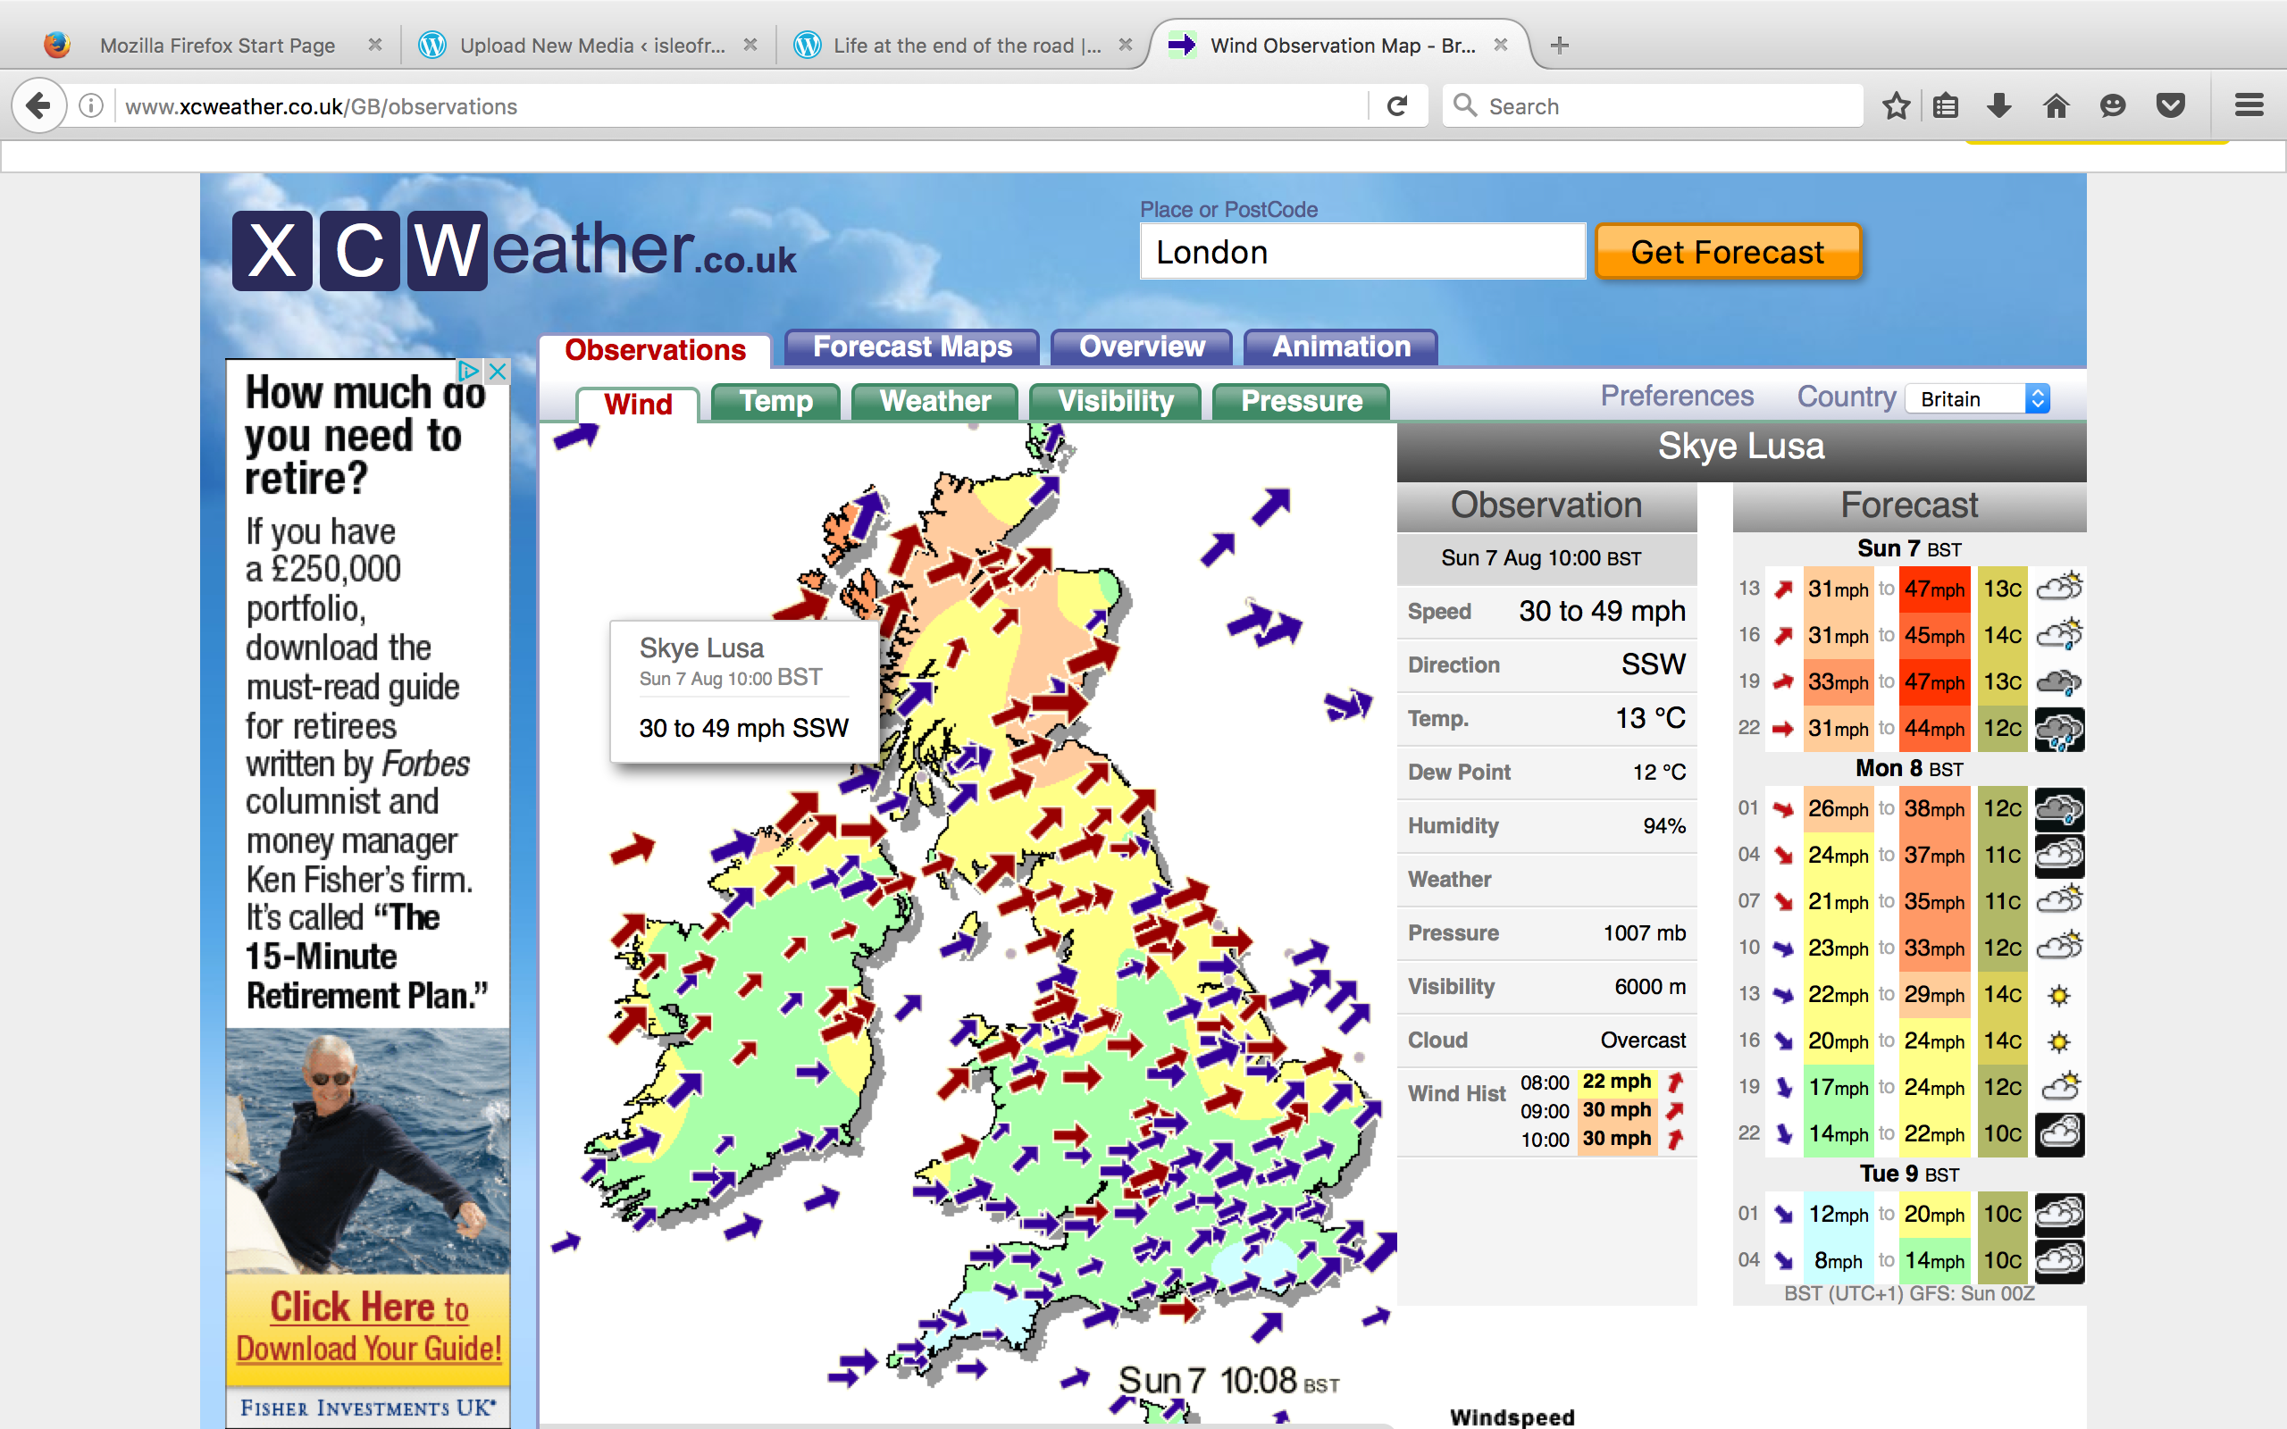Screen dimensions: 2287x1429
Task: Go to home page icon
Action: coord(2057,106)
